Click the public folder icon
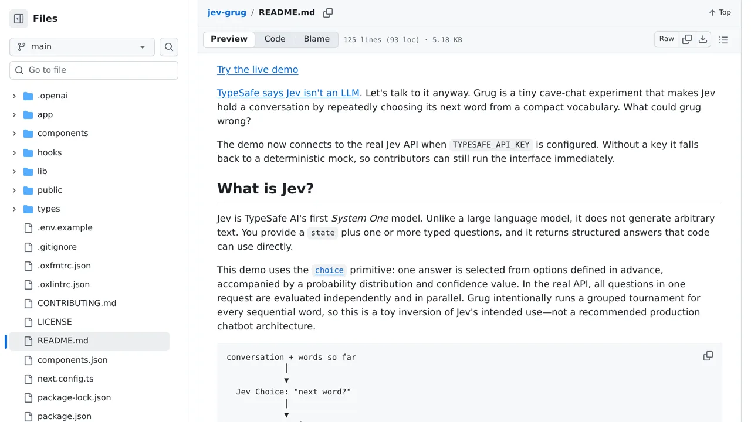 tap(28, 190)
